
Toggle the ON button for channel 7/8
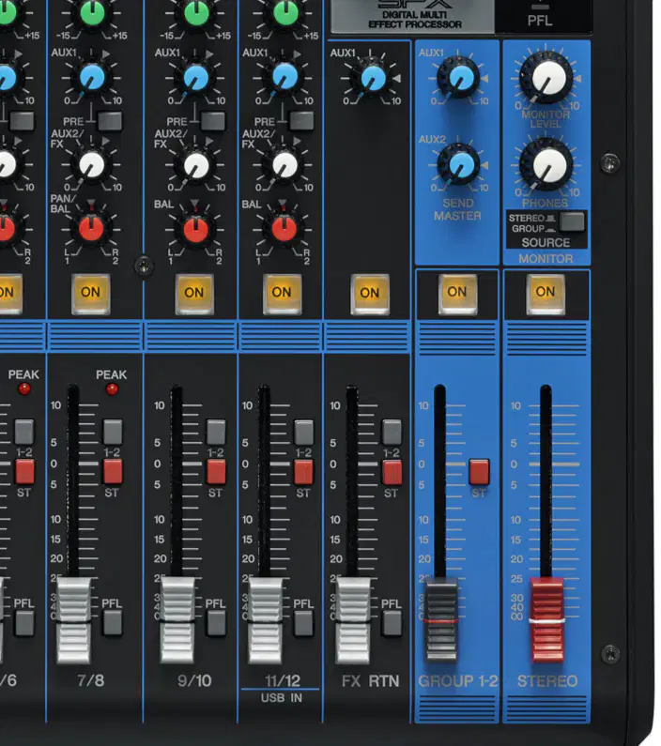pos(90,293)
